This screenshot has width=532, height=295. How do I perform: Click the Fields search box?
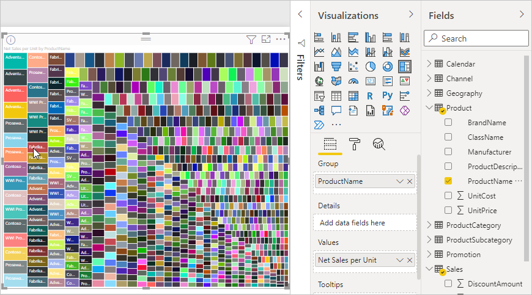pyautogui.click(x=476, y=38)
